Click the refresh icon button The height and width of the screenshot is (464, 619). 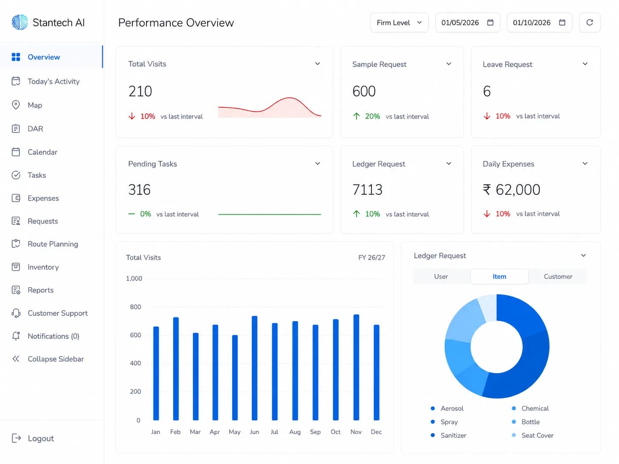(x=590, y=23)
